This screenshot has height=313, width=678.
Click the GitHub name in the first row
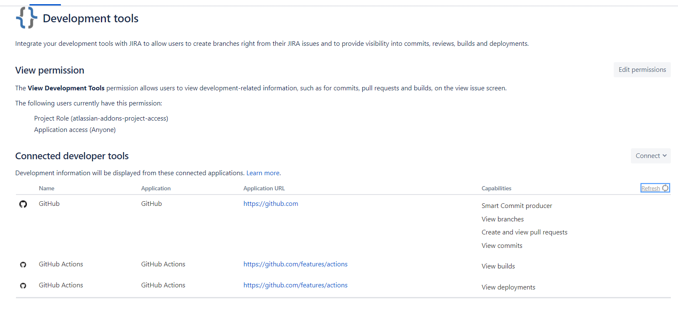49,204
